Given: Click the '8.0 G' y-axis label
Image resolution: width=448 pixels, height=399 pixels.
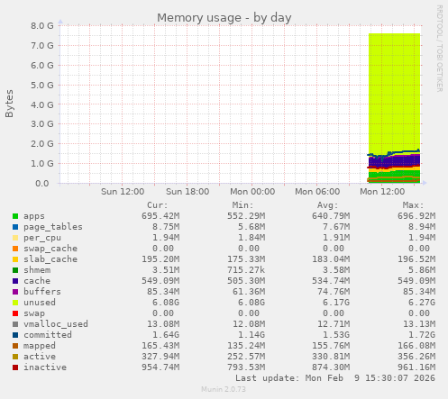Looking at the screenshot, I should (x=42, y=26).
